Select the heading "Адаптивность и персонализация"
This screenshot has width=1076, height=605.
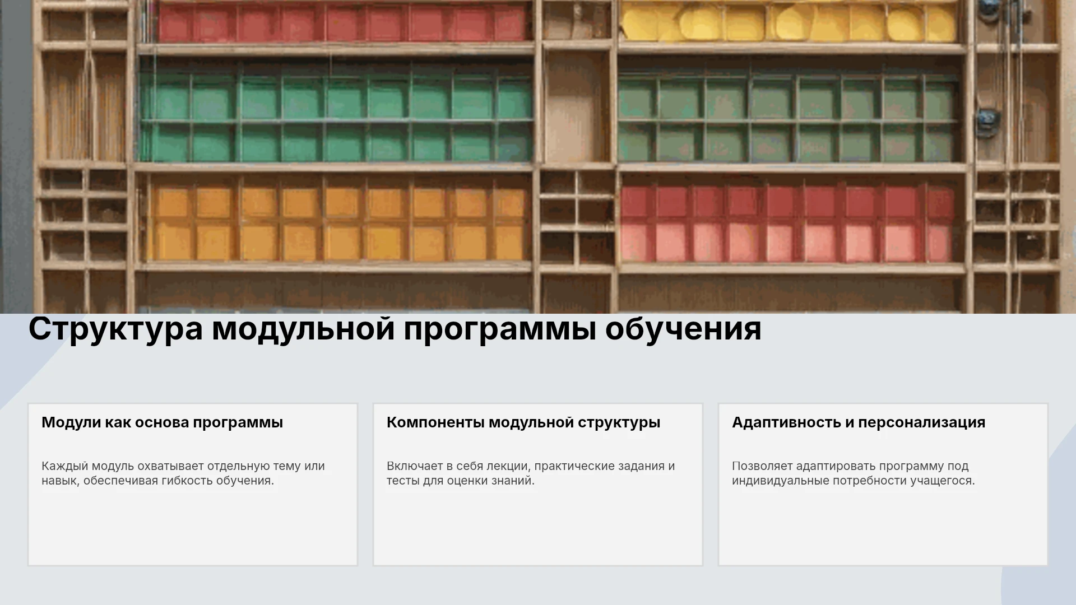(859, 422)
